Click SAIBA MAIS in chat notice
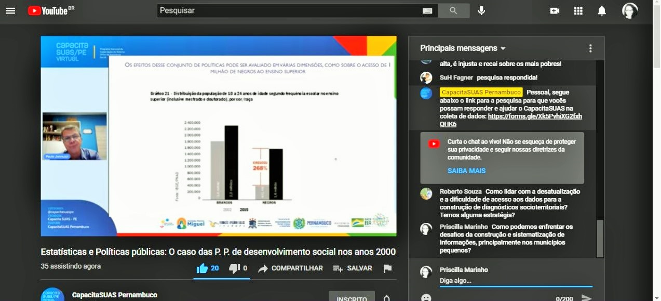661x301 pixels. click(466, 171)
